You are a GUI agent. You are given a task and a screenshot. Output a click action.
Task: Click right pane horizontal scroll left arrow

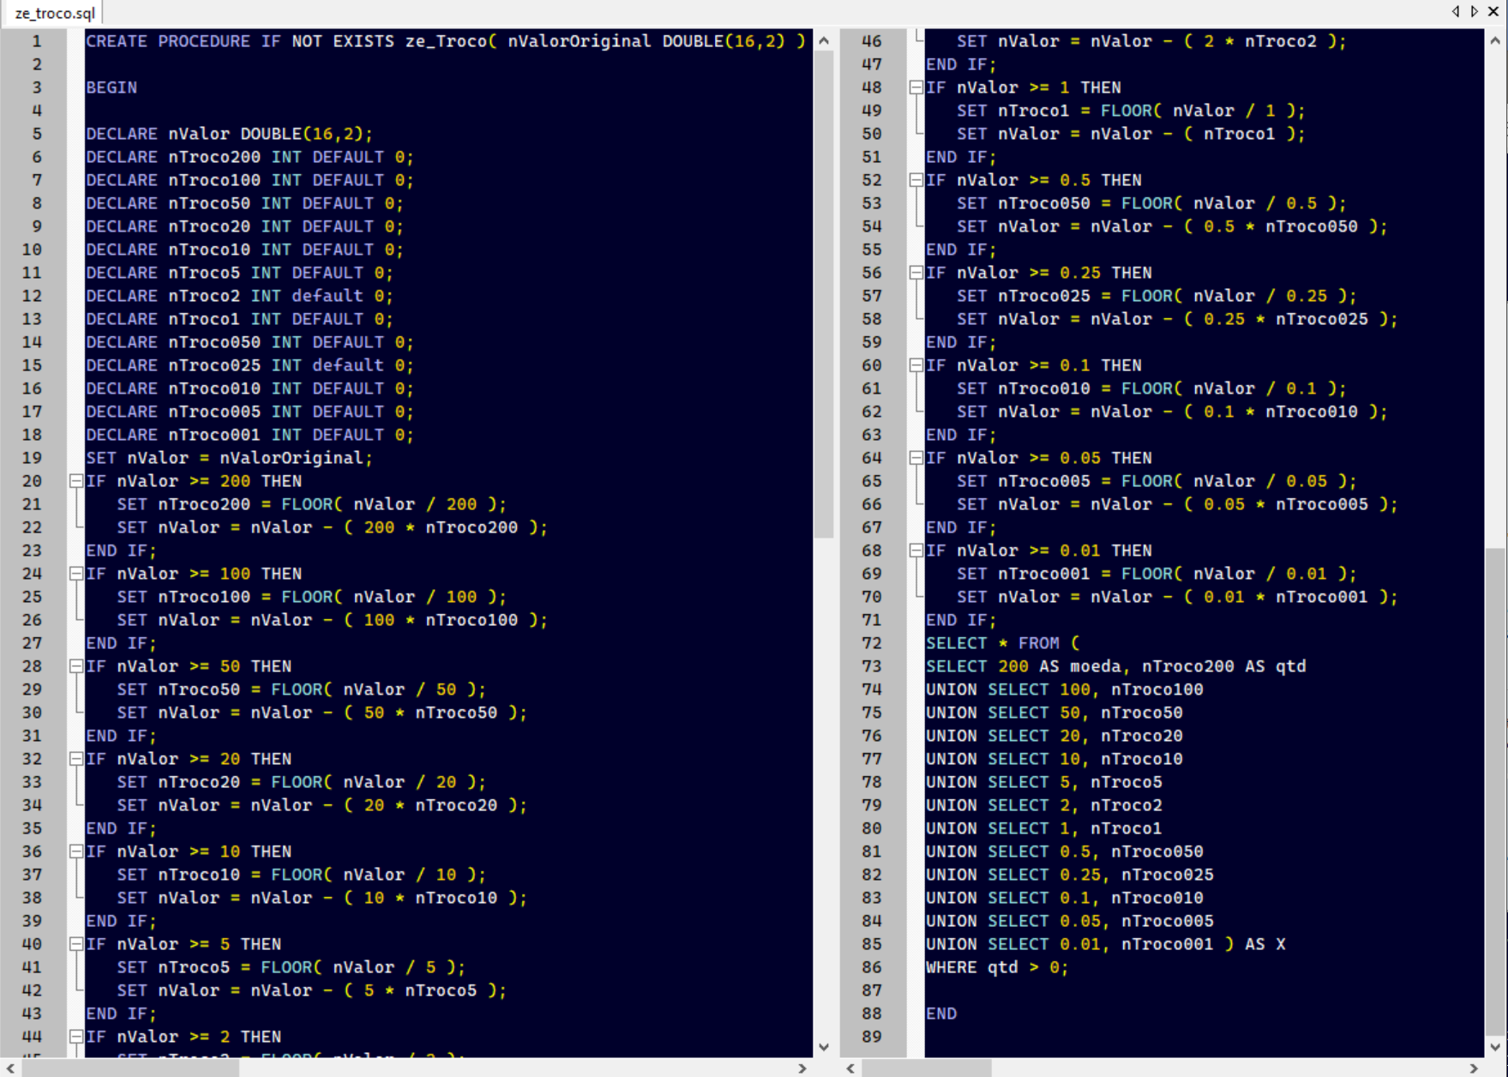click(850, 1068)
